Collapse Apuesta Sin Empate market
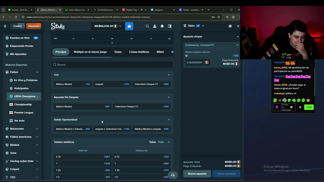Screen dimensions: 324x182 pyautogui.click(x=169, y=97)
